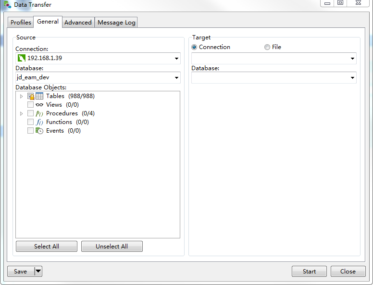Click the source connection server icon
The height and width of the screenshot is (285, 373).
(22, 58)
